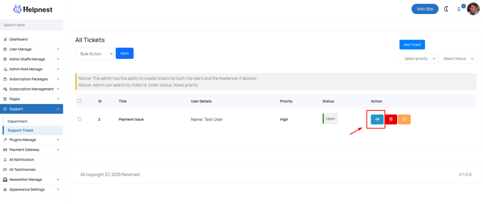Select All Testimonials in sidebar

[x=22, y=170]
